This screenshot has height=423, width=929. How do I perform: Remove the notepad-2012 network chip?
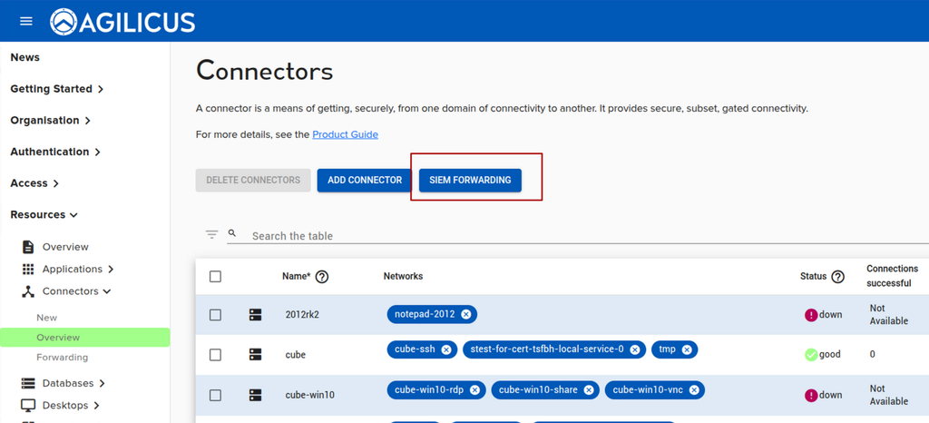click(x=466, y=314)
